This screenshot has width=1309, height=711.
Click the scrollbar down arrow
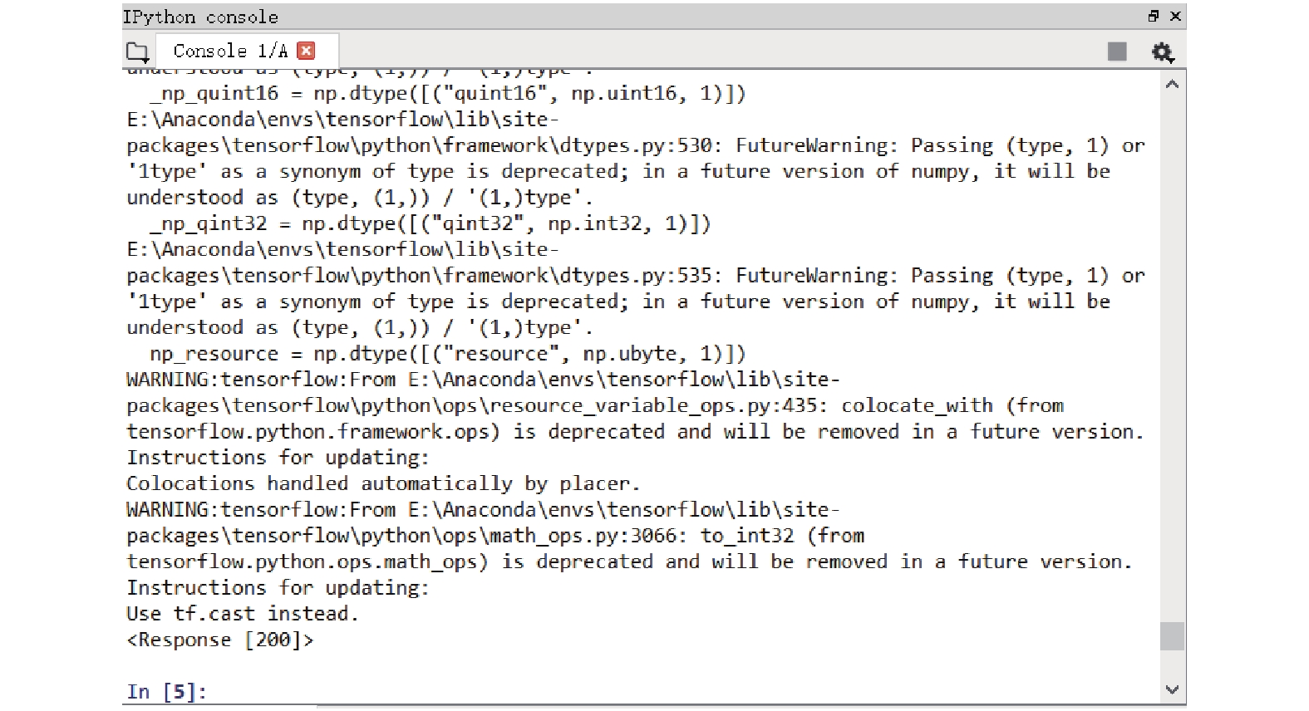coord(1172,689)
